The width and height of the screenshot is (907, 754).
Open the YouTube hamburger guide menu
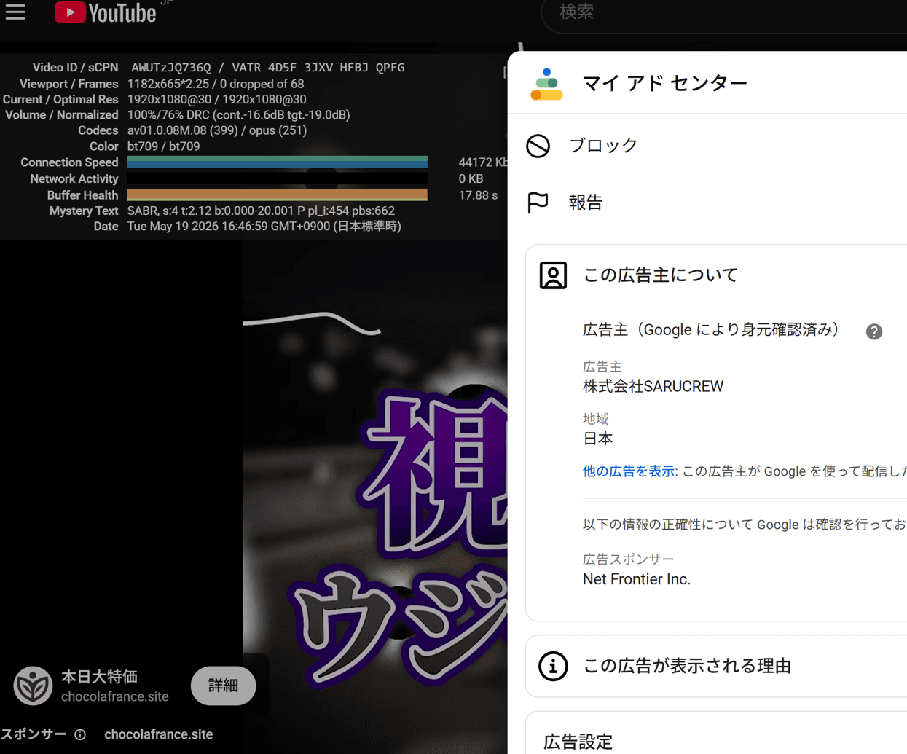(x=15, y=12)
